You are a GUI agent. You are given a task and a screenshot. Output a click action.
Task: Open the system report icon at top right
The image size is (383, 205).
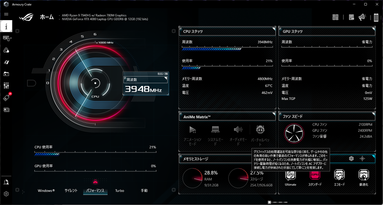tap(351, 17)
